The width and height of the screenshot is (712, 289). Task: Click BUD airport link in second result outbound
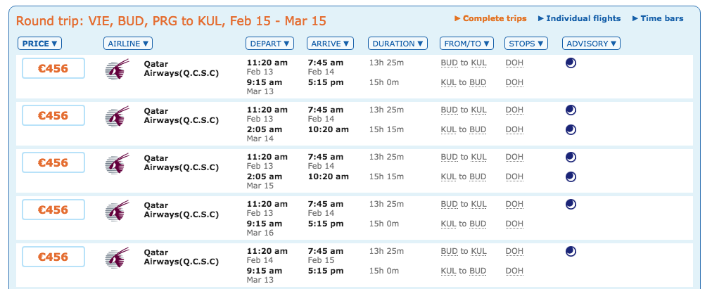[449, 110]
